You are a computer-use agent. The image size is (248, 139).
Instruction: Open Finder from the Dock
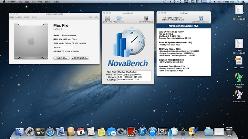(20, 131)
